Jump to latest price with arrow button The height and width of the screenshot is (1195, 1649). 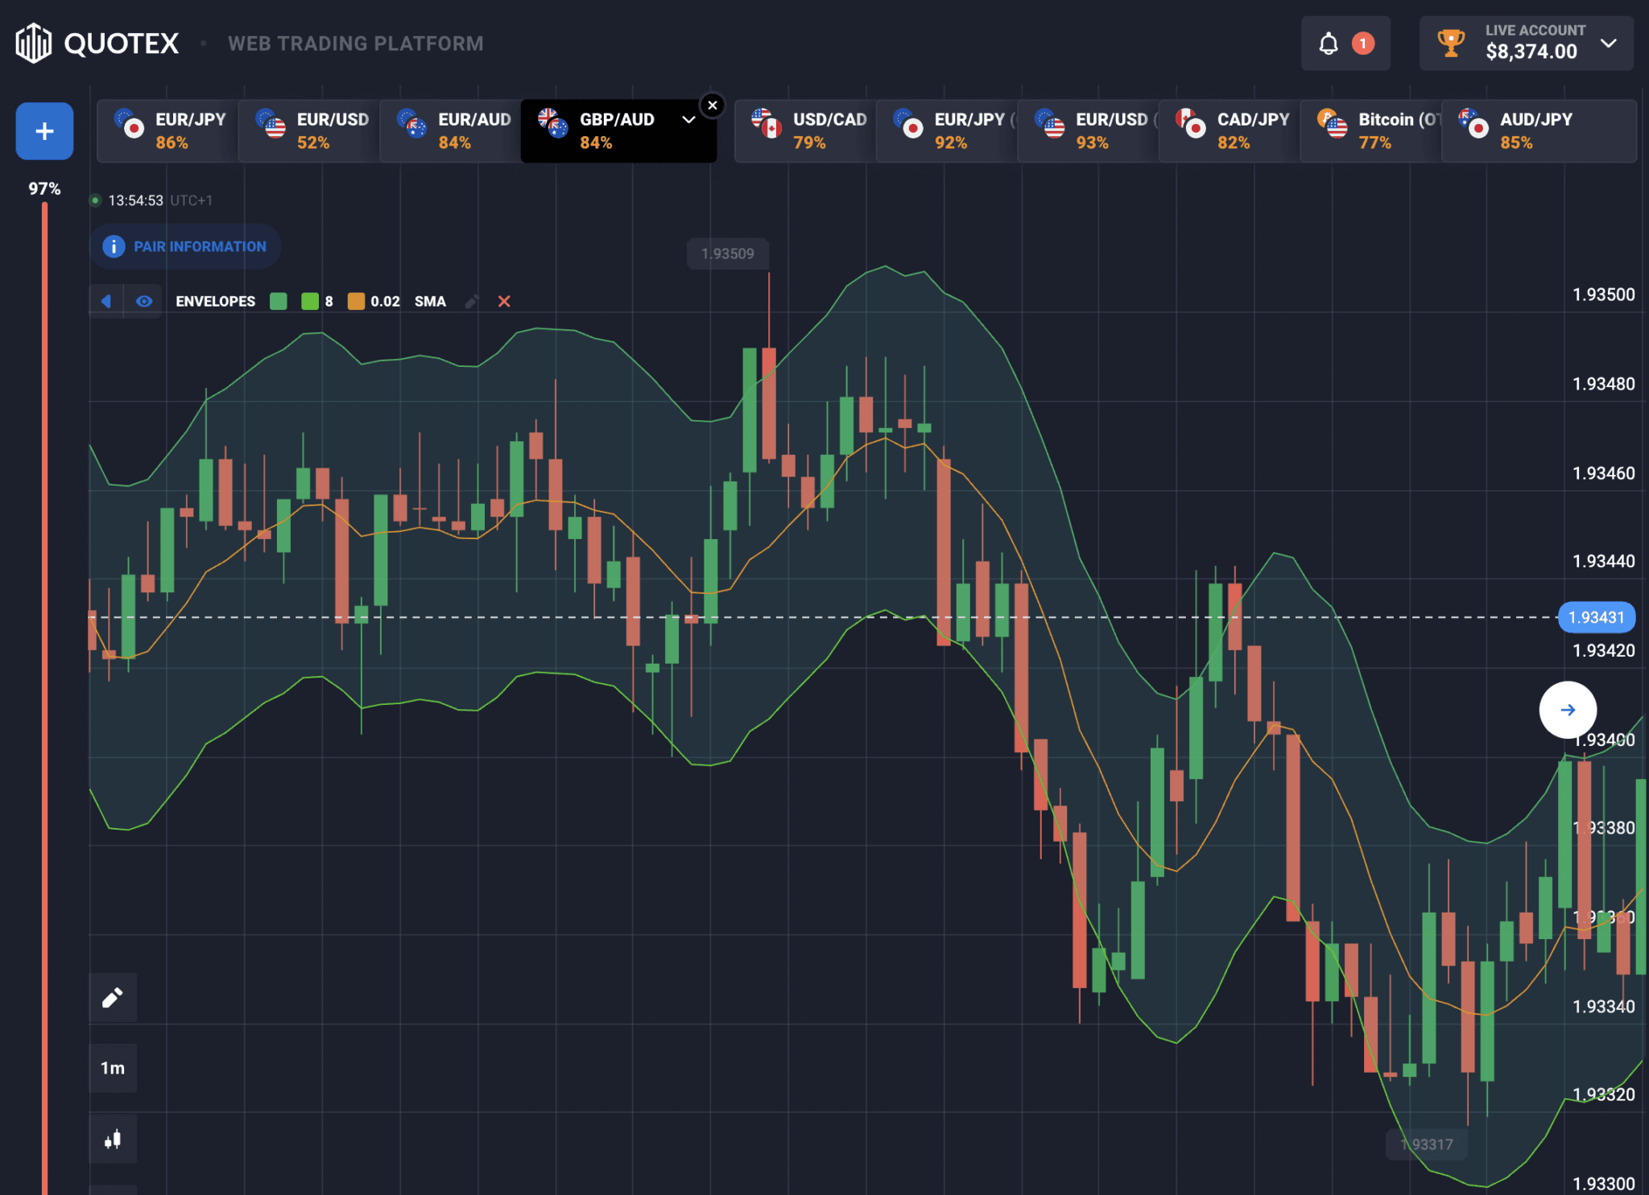[x=1568, y=710]
